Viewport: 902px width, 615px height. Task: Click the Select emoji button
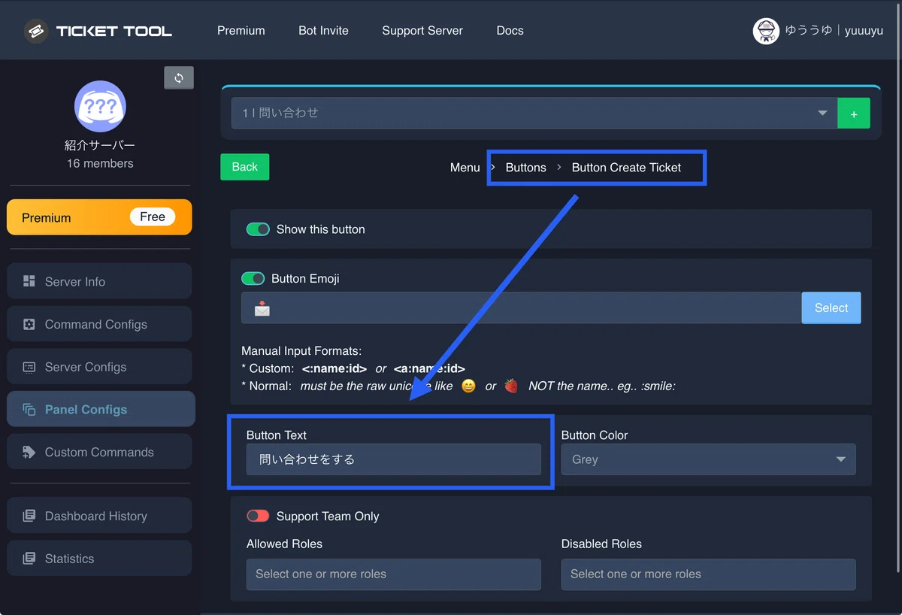pyautogui.click(x=831, y=307)
